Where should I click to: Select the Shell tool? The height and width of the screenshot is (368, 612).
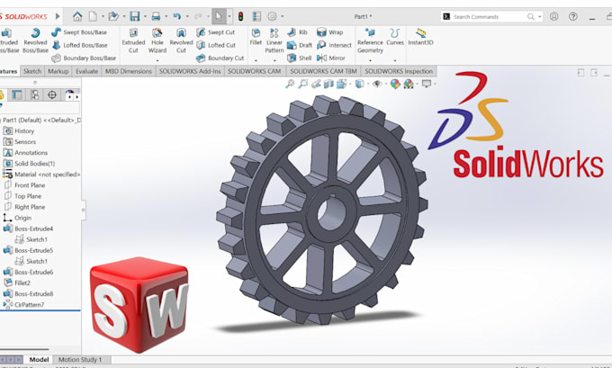(x=300, y=58)
